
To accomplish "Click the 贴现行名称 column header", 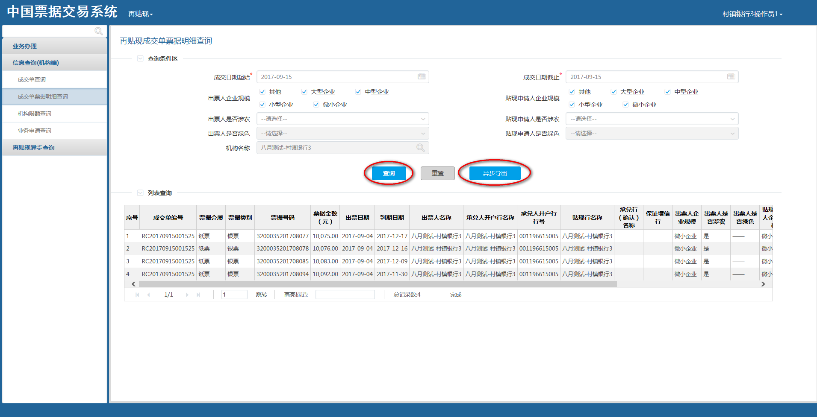I will 587,218.
